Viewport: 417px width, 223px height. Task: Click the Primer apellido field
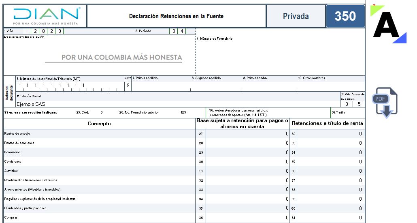161,86
